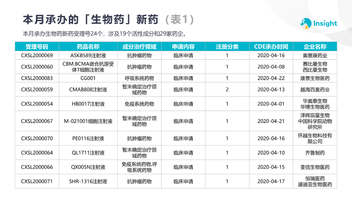Click date 2020-04-10
The width and height of the screenshot is (352, 198).
(x=271, y=153)
